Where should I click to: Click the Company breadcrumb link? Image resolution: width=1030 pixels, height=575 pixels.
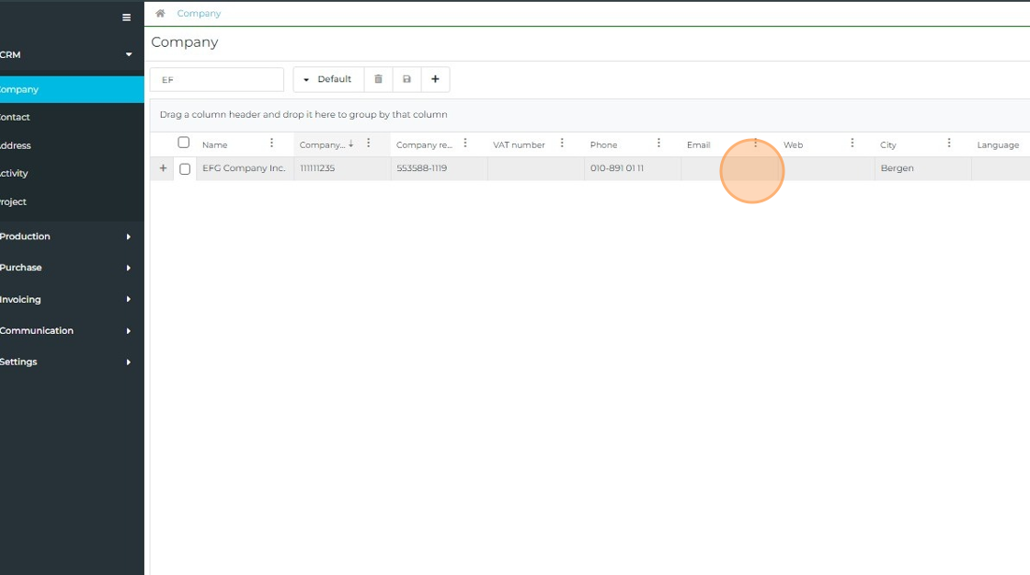199,14
